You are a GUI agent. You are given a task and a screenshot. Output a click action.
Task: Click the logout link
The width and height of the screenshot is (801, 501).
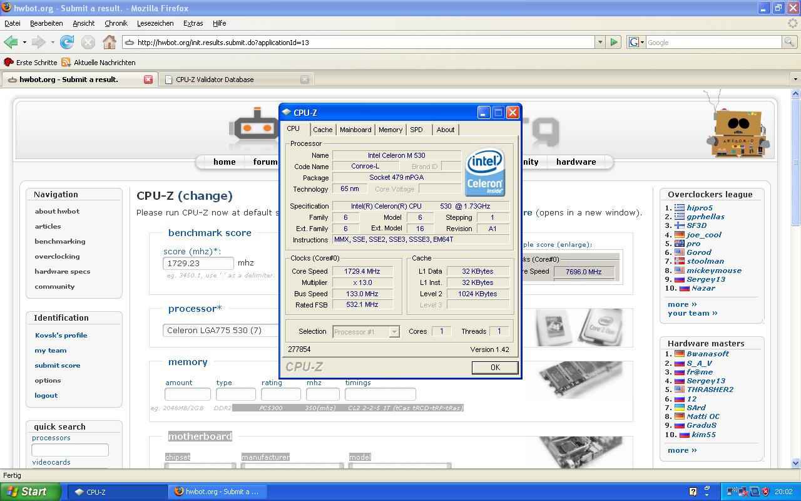(x=46, y=395)
